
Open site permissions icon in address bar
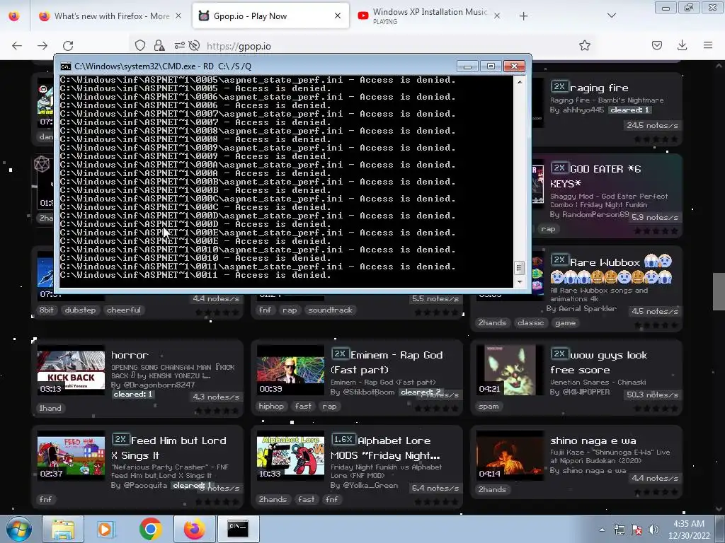point(179,45)
